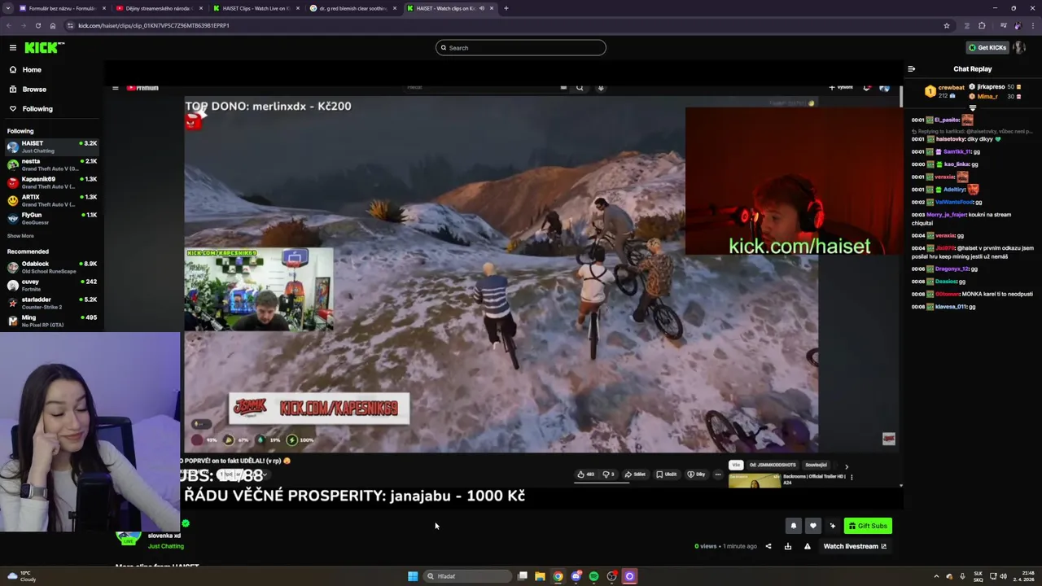
Task: Open Task View on taskbar
Action: click(x=522, y=576)
